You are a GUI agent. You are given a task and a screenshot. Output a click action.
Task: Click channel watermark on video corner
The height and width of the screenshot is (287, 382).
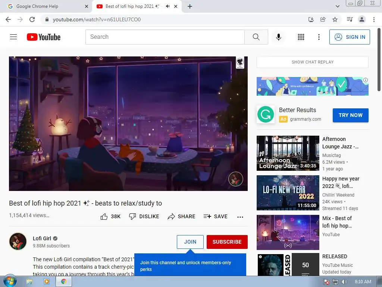(x=236, y=179)
